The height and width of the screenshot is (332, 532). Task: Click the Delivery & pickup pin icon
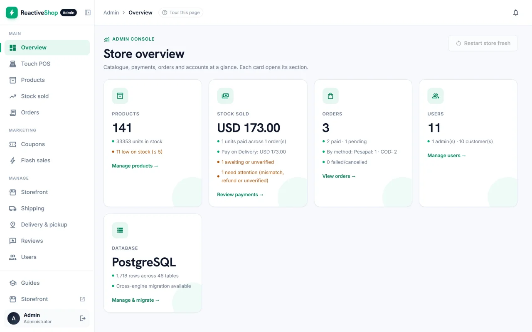[x=13, y=225]
